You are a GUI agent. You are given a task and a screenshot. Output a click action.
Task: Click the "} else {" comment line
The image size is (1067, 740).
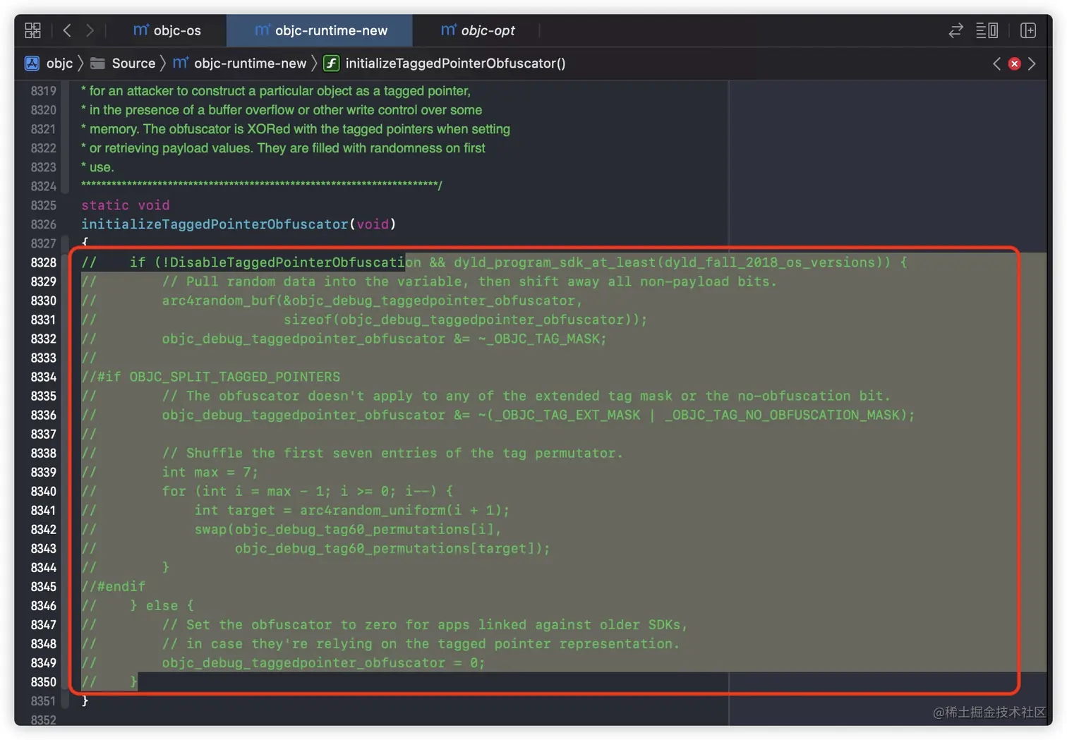coord(162,605)
